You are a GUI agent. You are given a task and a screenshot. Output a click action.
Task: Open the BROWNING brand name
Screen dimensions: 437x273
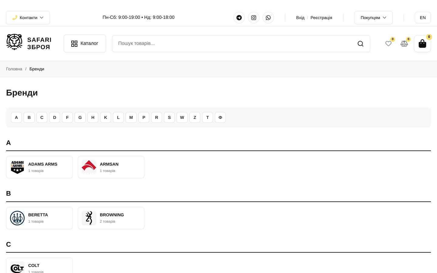112,215
